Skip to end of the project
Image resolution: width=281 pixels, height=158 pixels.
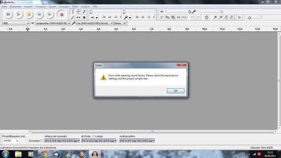pos(50,14)
